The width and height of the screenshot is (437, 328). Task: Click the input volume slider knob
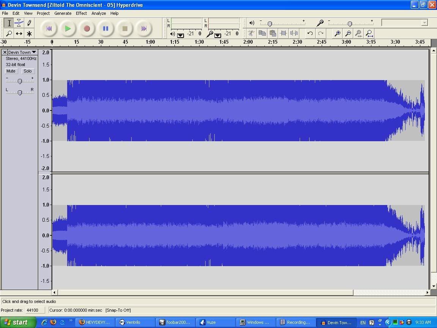pyautogui.click(x=350, y=24)
